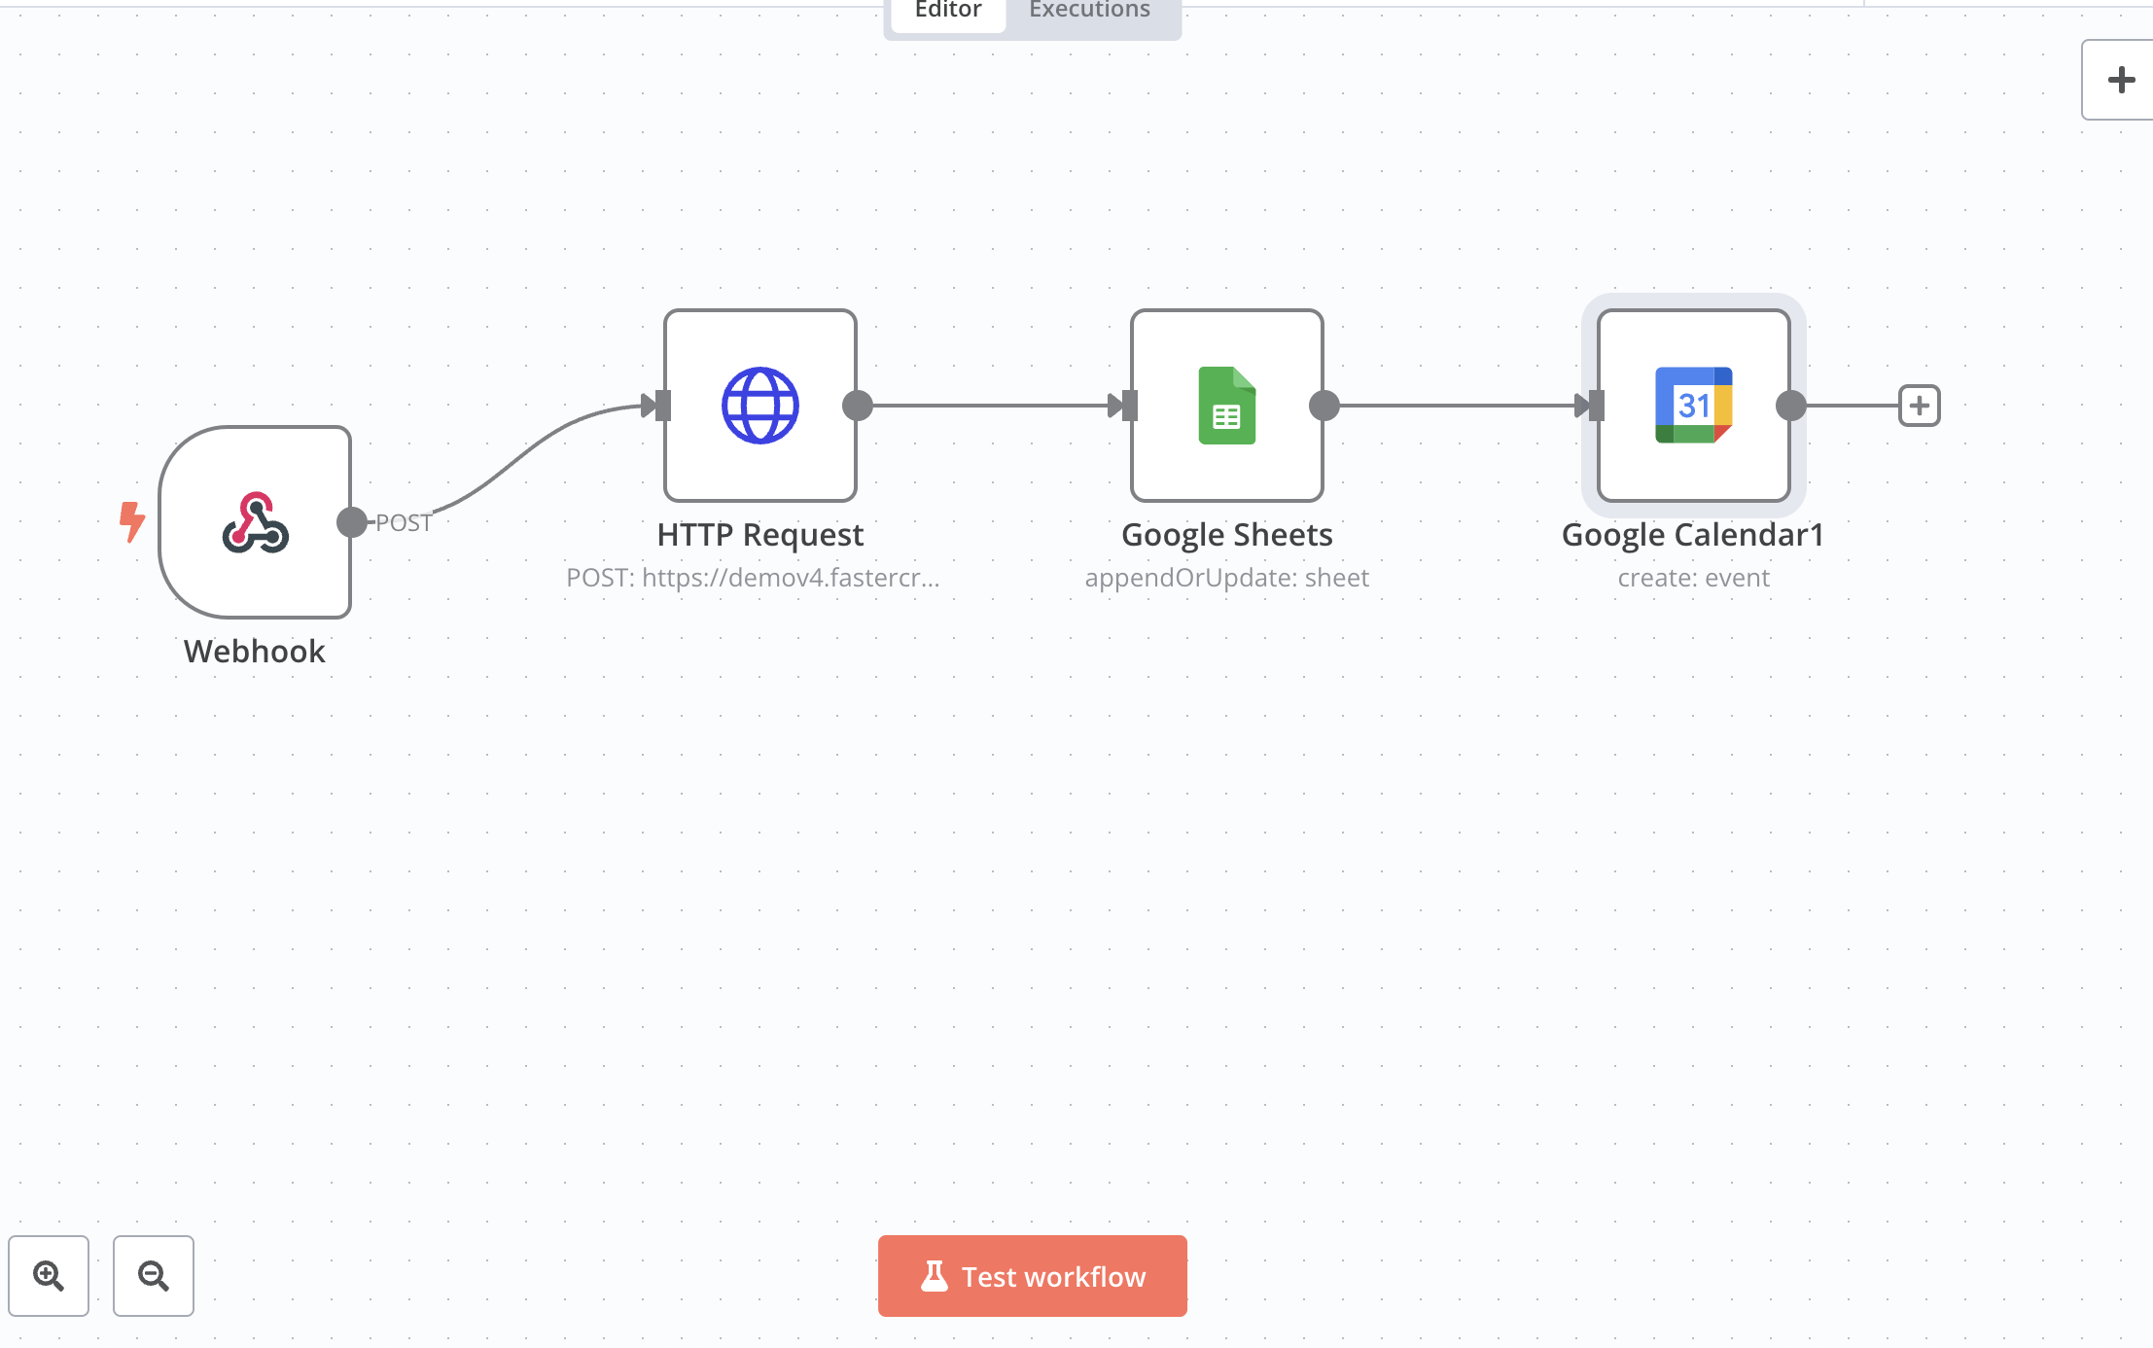
Task: Click the Webhook output connector dot
Action: [x=351, y=522]
